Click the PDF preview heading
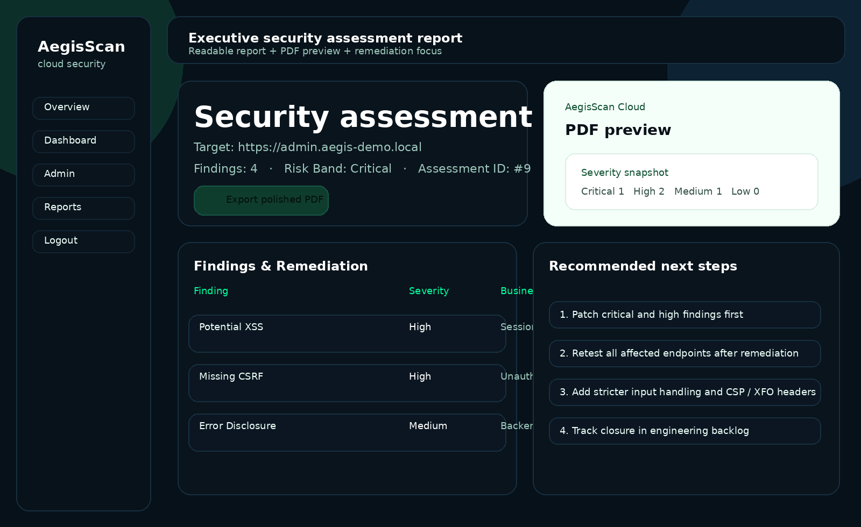861x527 pixels. (x=618, y=130)
